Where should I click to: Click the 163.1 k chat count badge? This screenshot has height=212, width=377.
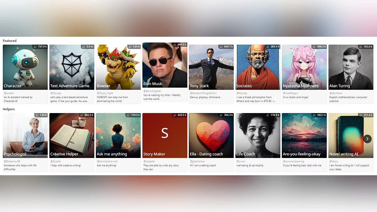(x=319, y=115)
